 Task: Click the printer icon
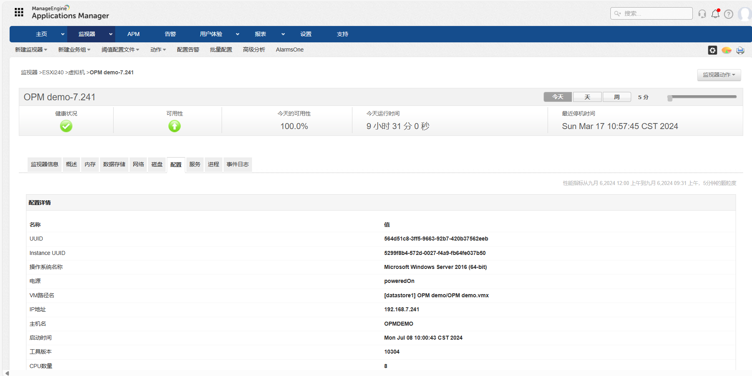click(740, 50)
